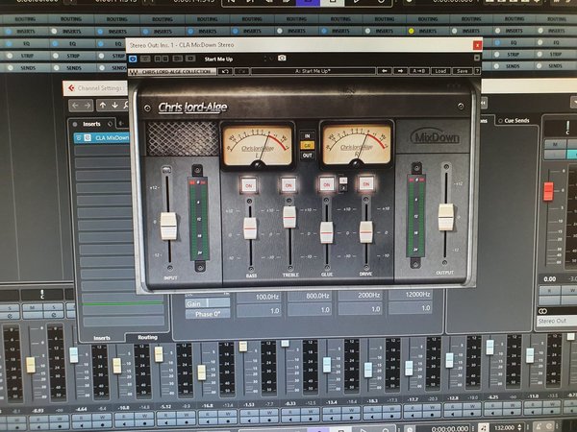Image resolution: width=577 pixels, height=432 pixels.
Task: Click the up arrow in Channel Settings toolbar
Action: click(x=103, y=106)
